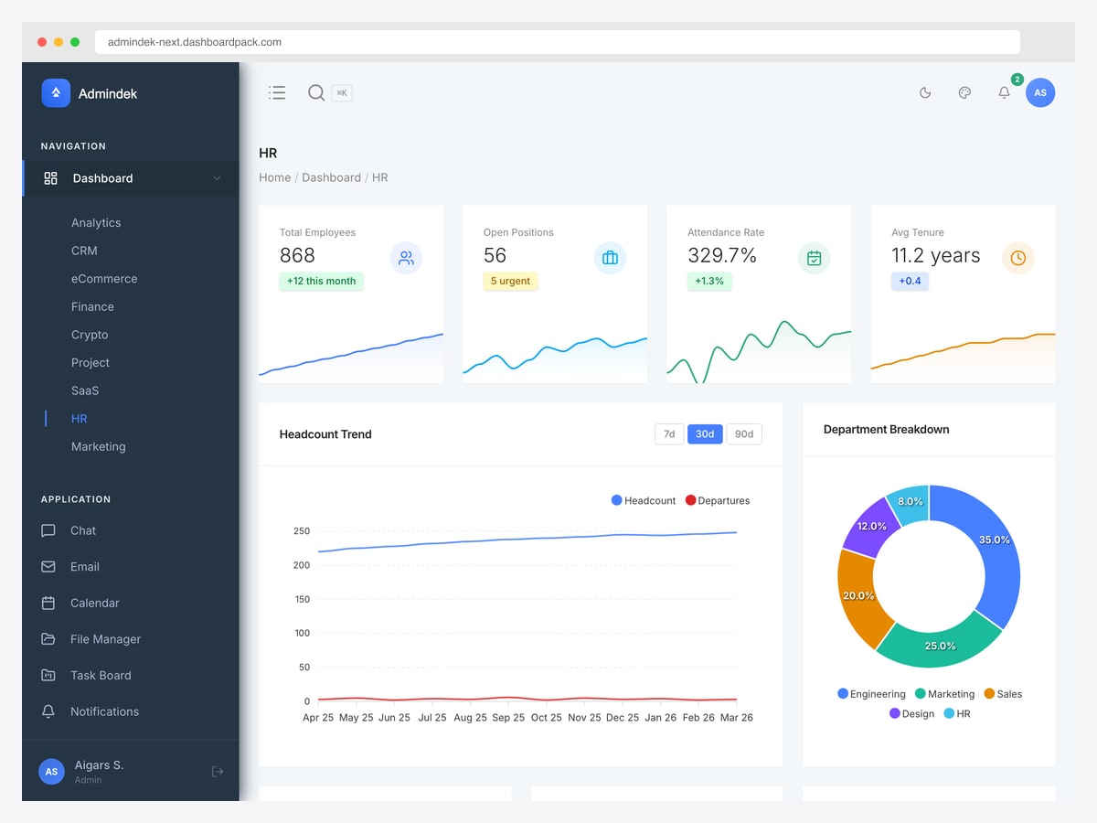Open the Email application label
This screenshot has height=823, width=1097.
[x=85, y=567]
